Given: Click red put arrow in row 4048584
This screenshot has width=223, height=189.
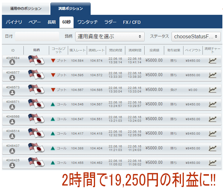Looking at the screenshot, I should (x=53, y=60).
